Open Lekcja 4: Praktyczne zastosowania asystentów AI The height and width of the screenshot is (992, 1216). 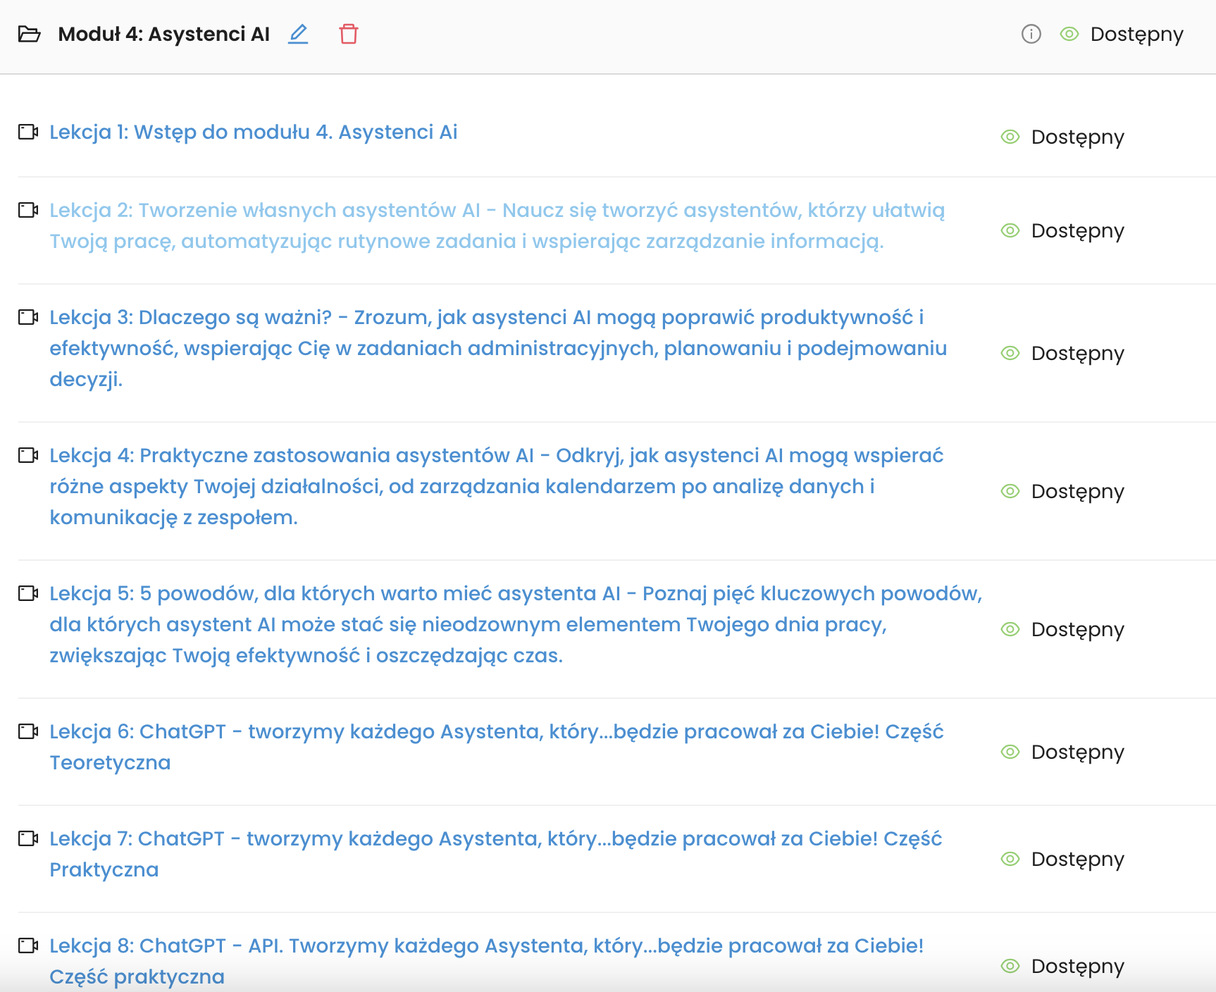(497, 486)
